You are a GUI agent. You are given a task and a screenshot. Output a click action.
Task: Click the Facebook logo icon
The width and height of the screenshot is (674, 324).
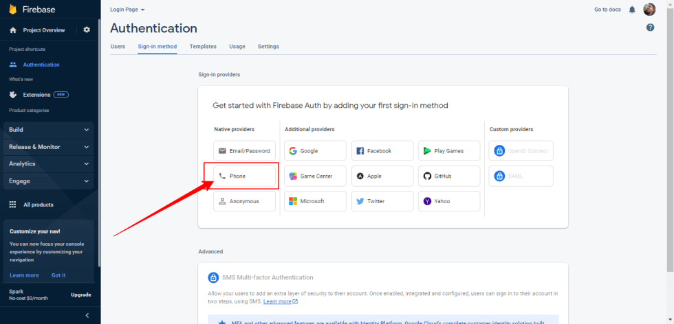360,151
